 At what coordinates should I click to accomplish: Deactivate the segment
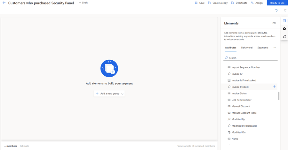point(239,3)
